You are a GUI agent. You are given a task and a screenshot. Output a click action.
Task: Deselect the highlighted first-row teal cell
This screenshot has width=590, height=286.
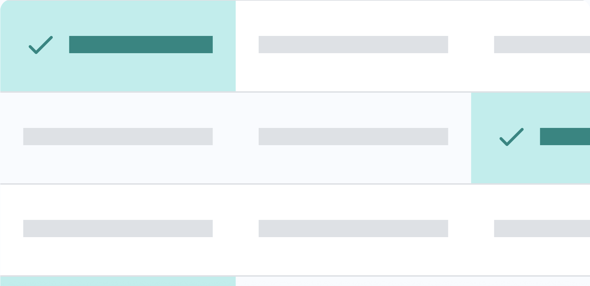click(x=118, y=72)
